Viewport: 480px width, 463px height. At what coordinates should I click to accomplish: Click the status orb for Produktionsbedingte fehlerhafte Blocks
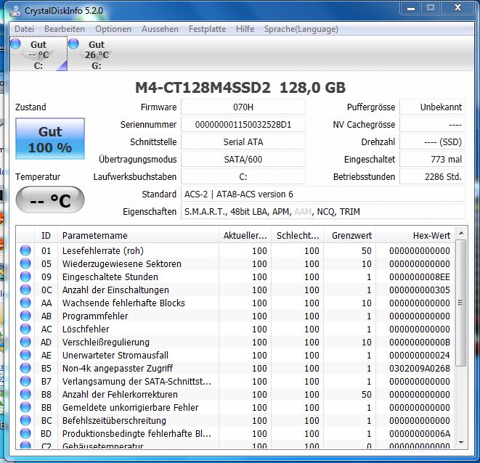25,433
